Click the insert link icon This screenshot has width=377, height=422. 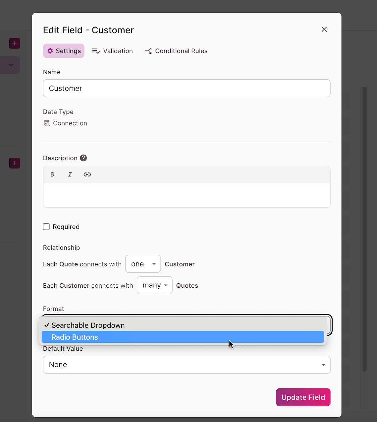point(87,175)
